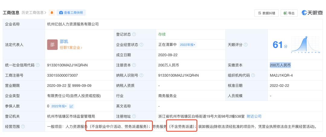Click the 邵 avatar thumbnail

pyautogui.click(x=53, y=44)
